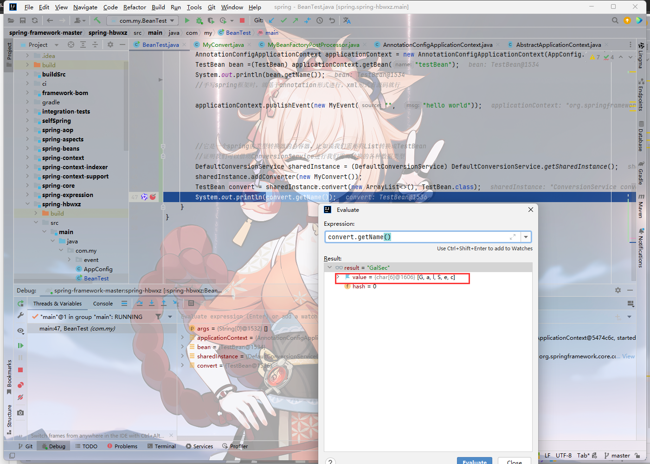Click Step Into in the debugger toolbar
Image resolution: width=650 pixels, height=464 pixels.
[x=152, y=303]
